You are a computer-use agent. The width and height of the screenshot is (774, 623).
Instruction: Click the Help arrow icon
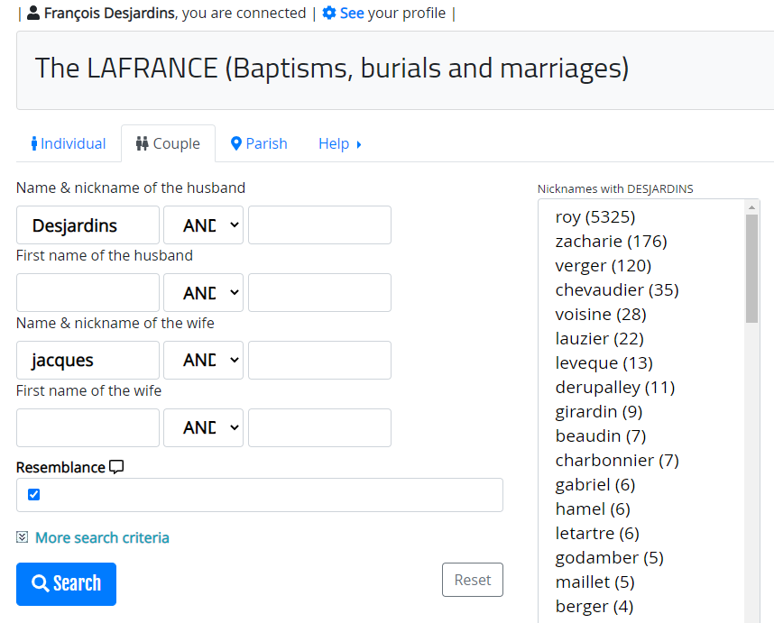click(359, 144)
